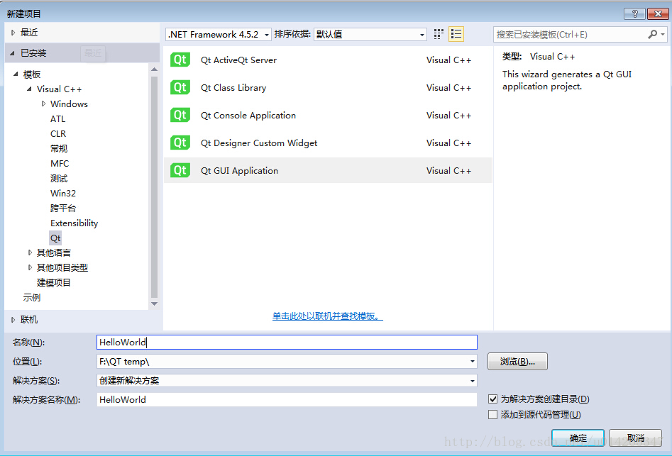The image size is (672, 456).
Task: Open search options dropdown arrow
Action: 663,34
